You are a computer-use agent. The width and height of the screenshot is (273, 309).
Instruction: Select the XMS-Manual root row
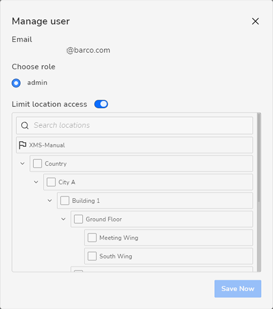pos(135,145)
